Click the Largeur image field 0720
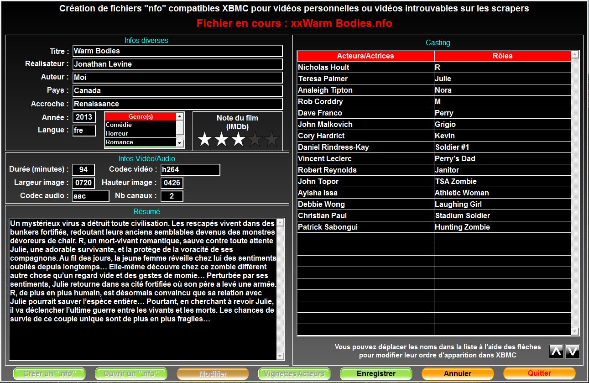Viewport: 589px width, 383px height. coord(83,183)
